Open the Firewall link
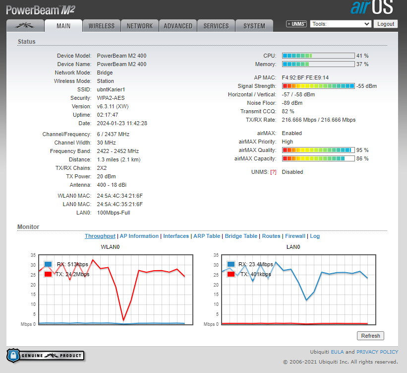Image resolution: width=407 pixels, height=373 pixels. pos(295,236)
